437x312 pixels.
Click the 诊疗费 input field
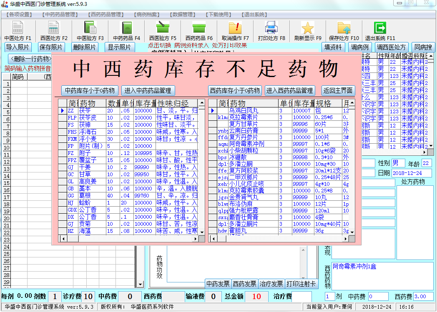[88, 297]
